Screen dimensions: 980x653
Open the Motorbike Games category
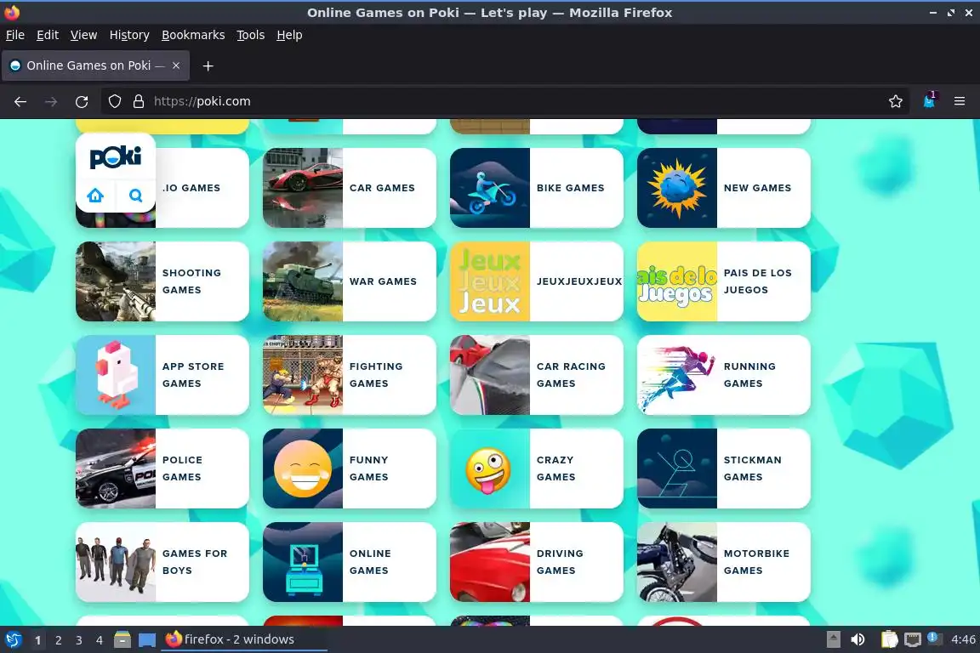pos(724,562)
